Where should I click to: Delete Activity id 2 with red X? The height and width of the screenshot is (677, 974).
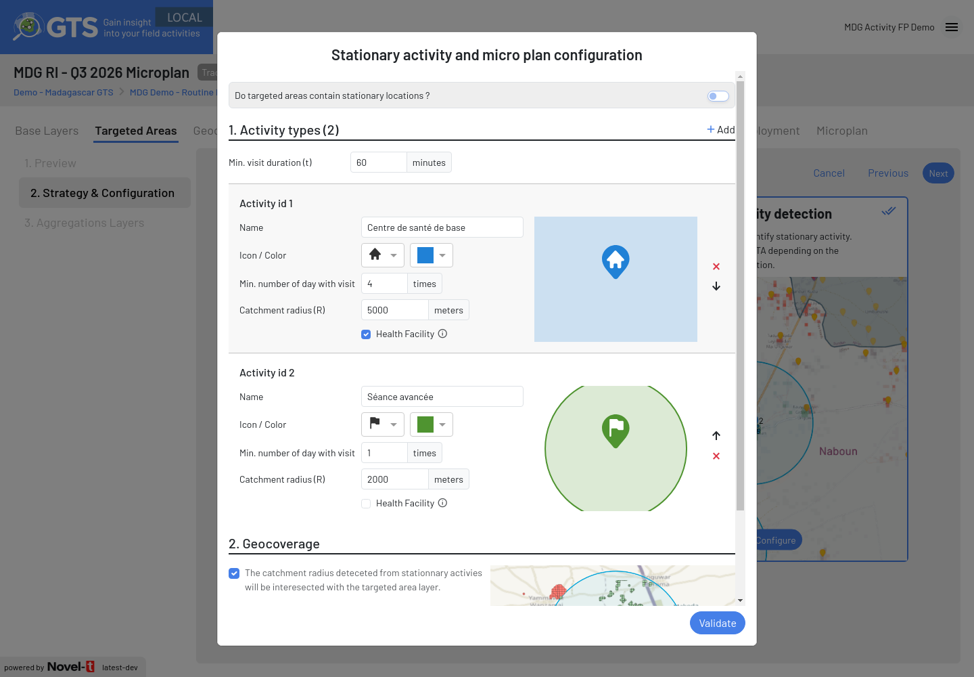(716, 456)
